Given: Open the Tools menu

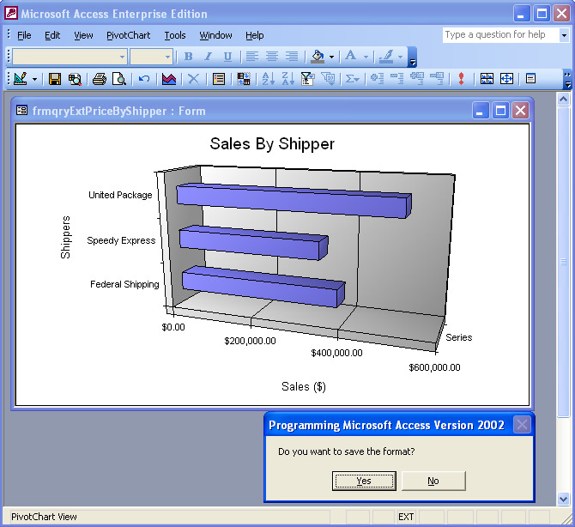Looking at the screenshot, I should click(x=175, y=35).
